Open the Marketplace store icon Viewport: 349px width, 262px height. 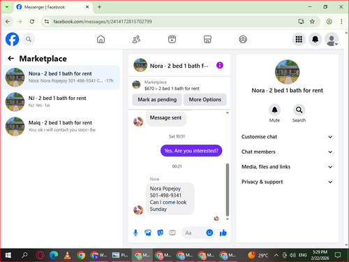(207, 39)
